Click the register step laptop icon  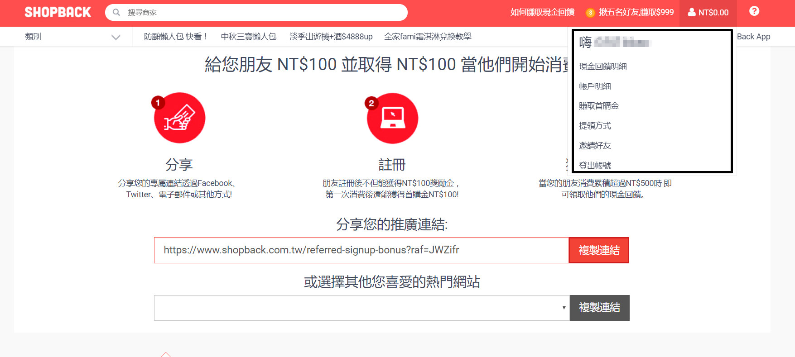pos(392,119)
